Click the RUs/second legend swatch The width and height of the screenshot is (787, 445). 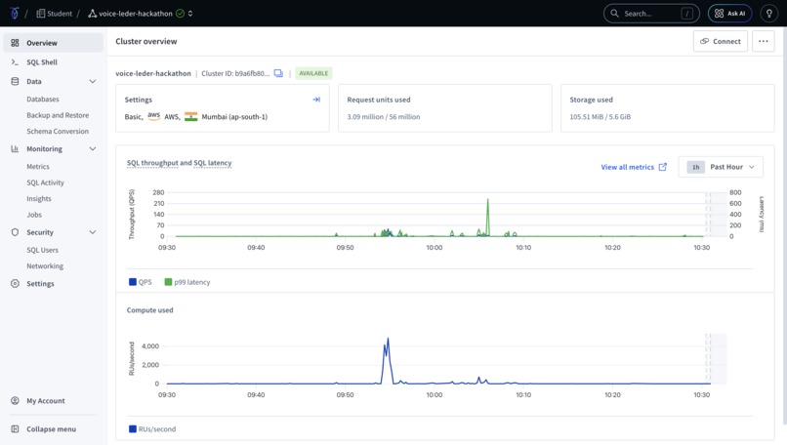pyautogui.click(x=133, y=429)
